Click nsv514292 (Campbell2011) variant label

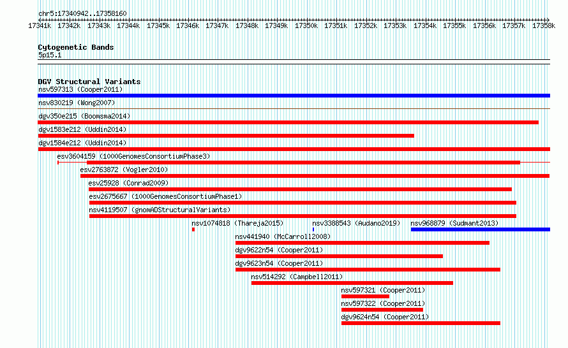pyautogui.click(x=297, y=277)
